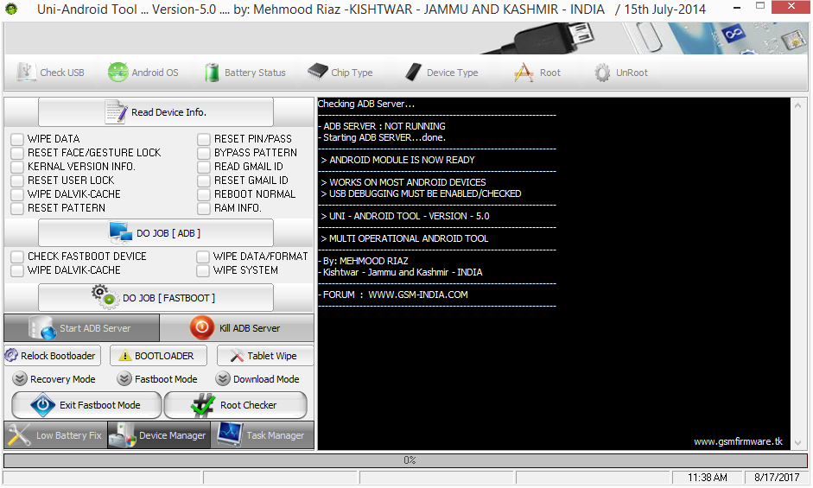Toggle RESET PATTERN checkbox
Image resolution: width=813 pixels, height=488 pixels.
pos(17,208)
